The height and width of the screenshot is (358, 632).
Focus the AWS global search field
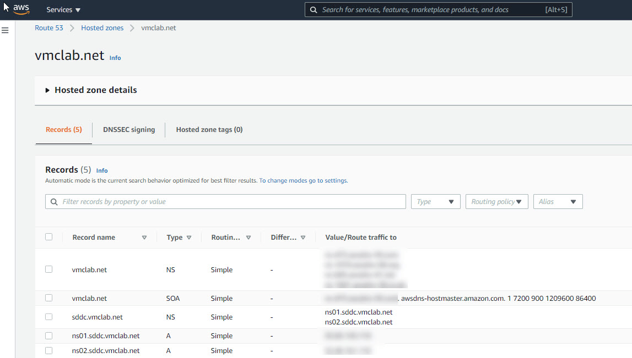[438, 10]
